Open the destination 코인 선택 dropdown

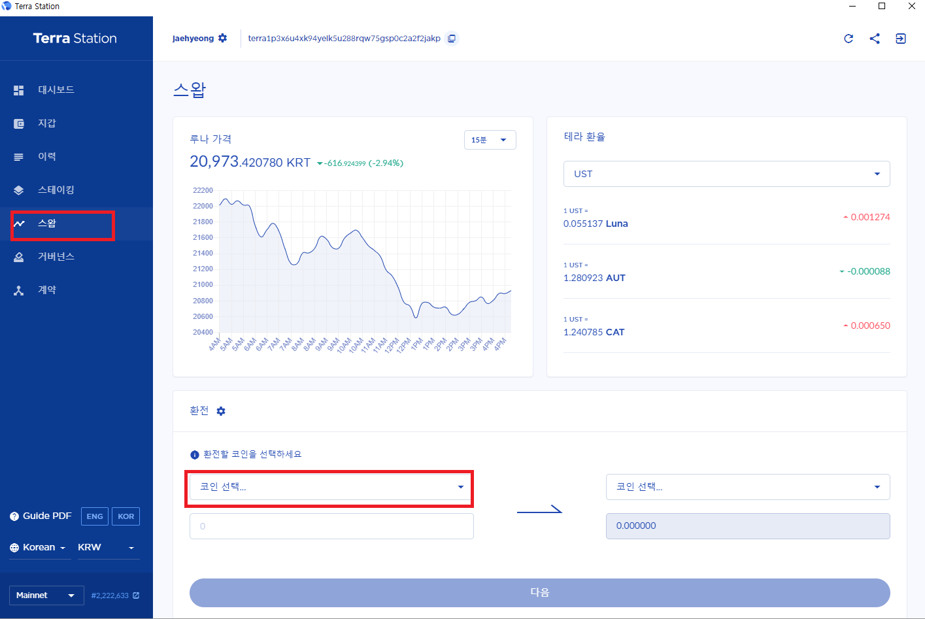748,487
